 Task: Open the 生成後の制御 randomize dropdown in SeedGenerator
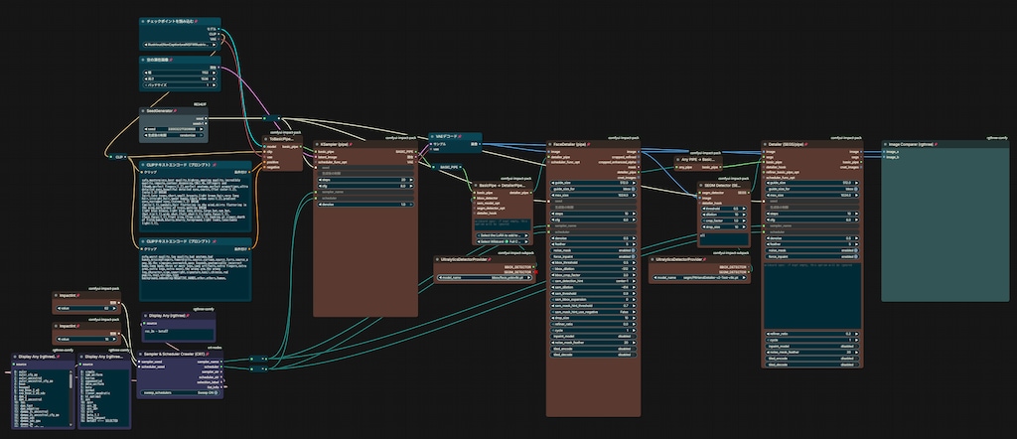coord(174,134)
